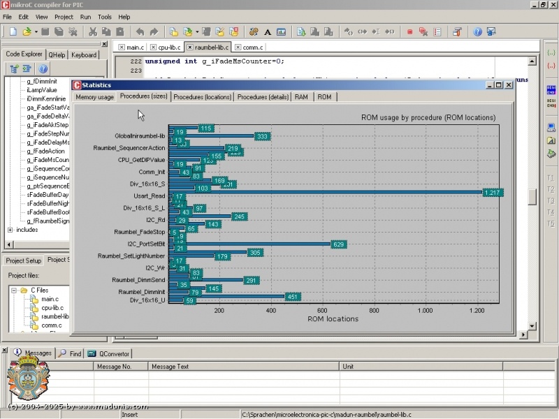This screenshot has width=559, height=419.
Task: Click the Code Explorer collapse-all tree icon
Action: click(27, 68)
